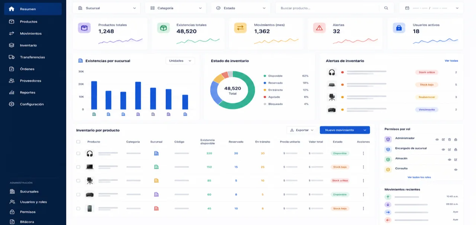Click Ver todos los roles link

coord(419,177)
